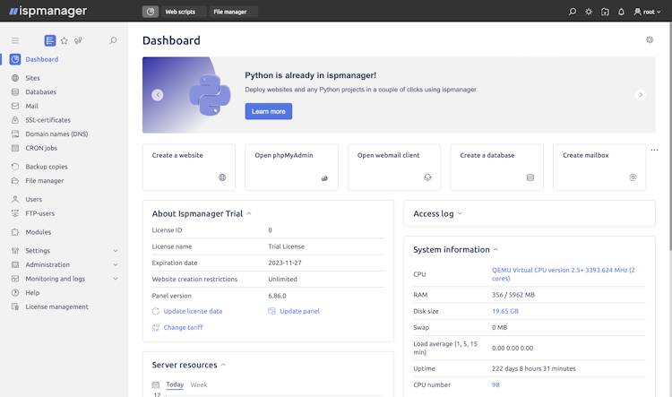Select the menu list view icon in sidebar

pyautogui.click(x=49, y=40)
